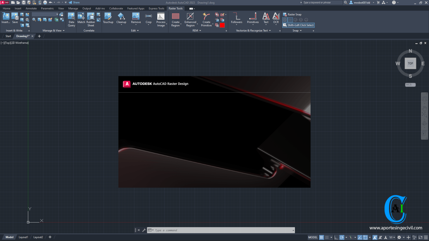Open the Rubber Sheet tool
This screenshot has width=429, height=241.
coord(90,19)
